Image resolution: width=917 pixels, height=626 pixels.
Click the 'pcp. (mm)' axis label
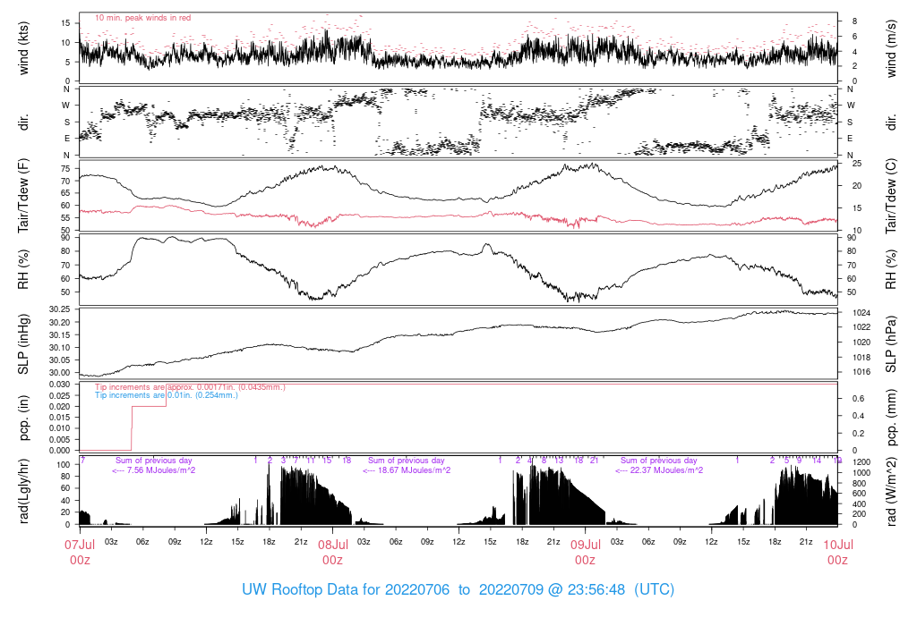[891, 418]
